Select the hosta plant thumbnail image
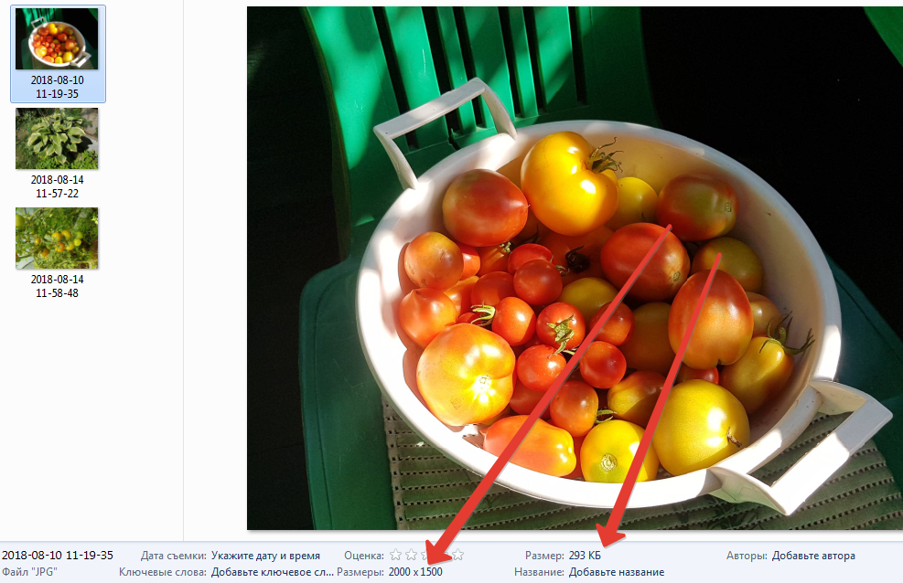This screenshot has width=903, height=583. point(57,139)
